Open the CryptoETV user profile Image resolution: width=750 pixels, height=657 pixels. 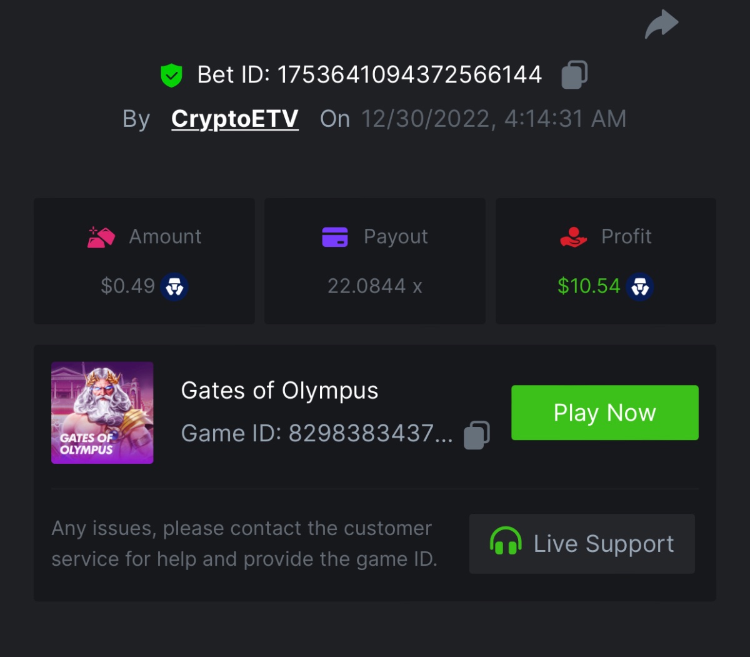point(234,119)
